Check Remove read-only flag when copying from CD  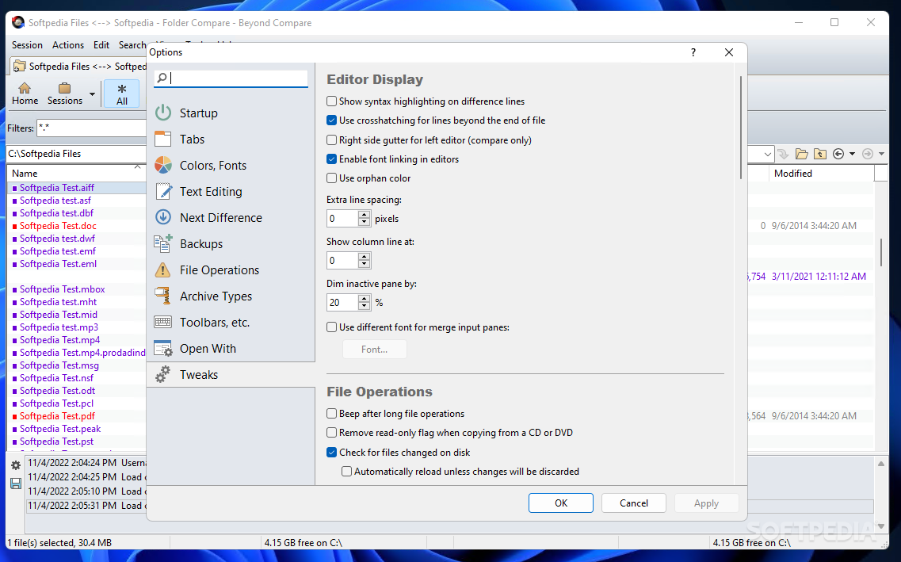(x=331, y=433)
